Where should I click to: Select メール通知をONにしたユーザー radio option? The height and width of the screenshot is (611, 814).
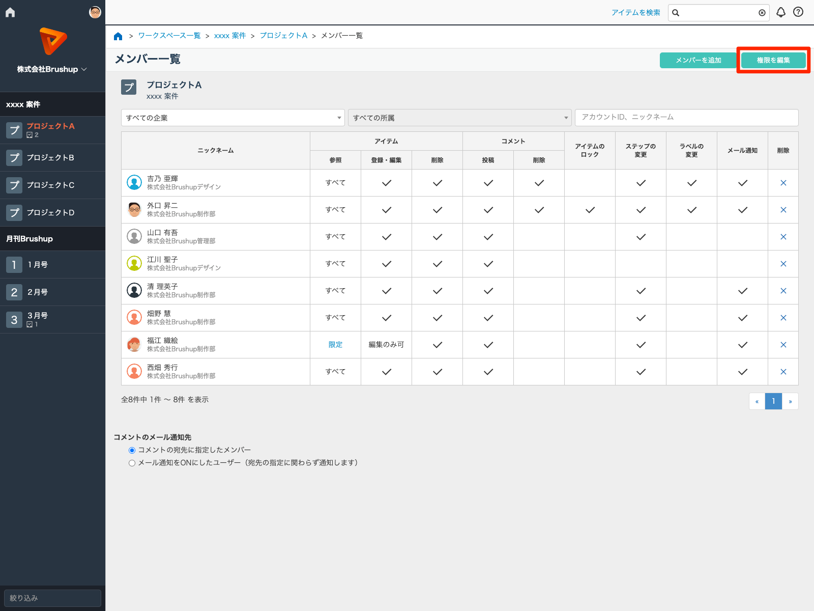(x=132, y=463)
